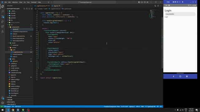This screenshot has height=112, width=200.
Task: Open Chrome from Windows taskbar
Action: tap(13, 110)
